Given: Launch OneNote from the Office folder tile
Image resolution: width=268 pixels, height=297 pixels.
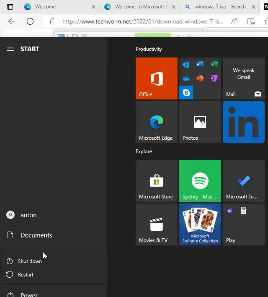Looking at the screenshot, I should tap(214, 78).
